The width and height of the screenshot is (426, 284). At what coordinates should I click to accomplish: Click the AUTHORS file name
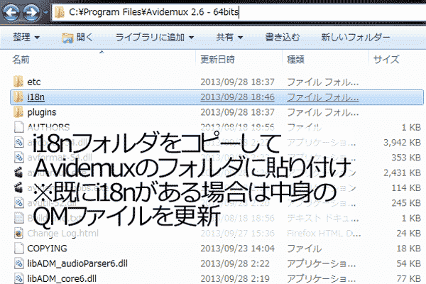click(x=48, y=127)
